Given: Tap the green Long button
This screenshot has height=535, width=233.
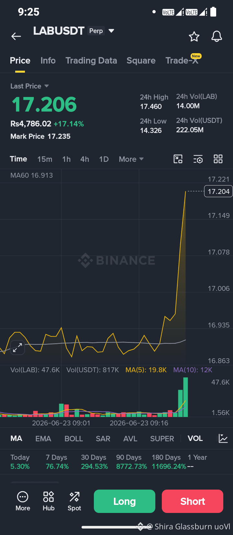Looking at the screenshot, I should 125,501.
